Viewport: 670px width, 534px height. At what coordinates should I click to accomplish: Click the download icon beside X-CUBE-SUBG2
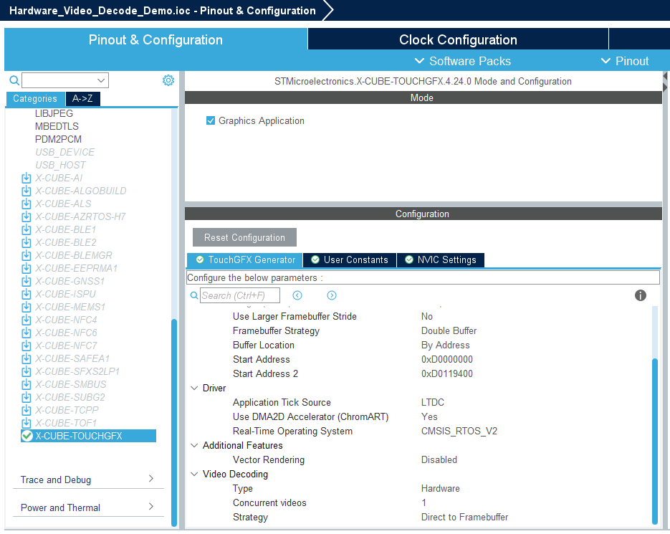[27, 397]
